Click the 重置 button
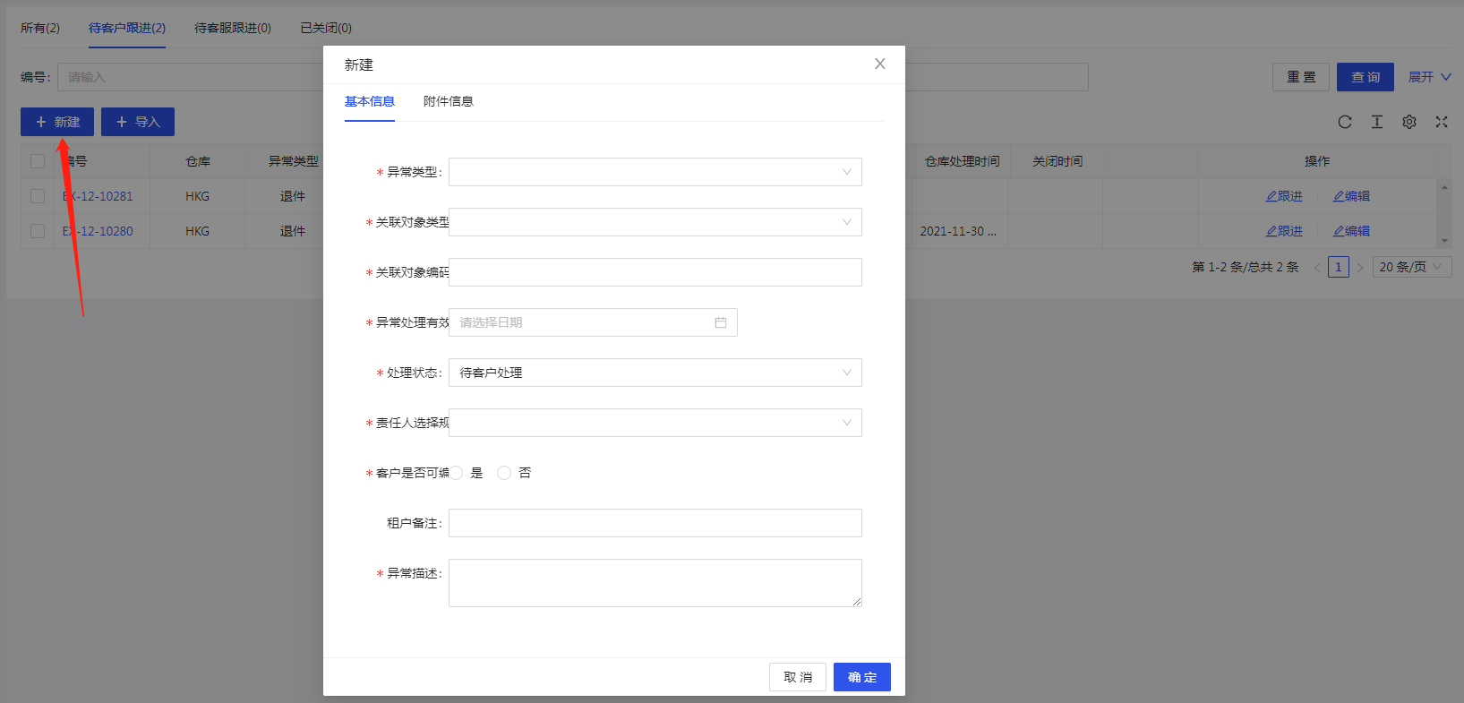Viewport: 1464px width, 703px height. point(1301,77)
